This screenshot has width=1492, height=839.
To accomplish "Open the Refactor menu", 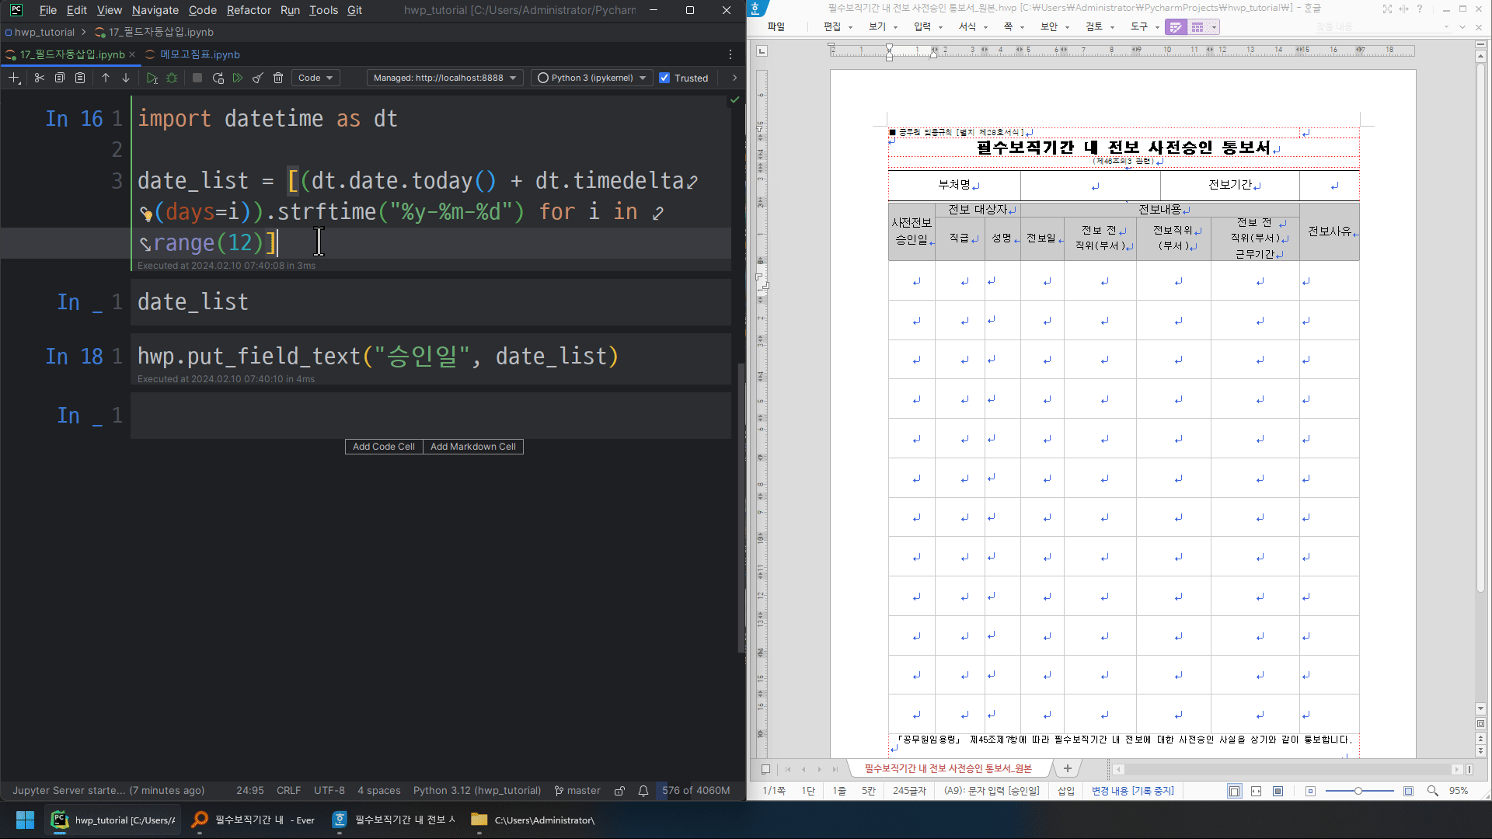I will point(249,10).
